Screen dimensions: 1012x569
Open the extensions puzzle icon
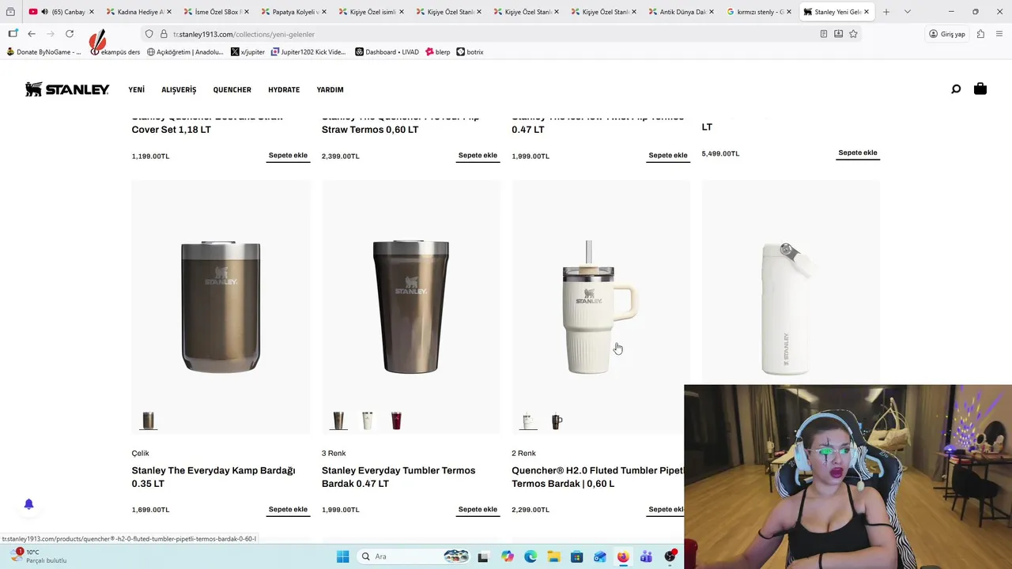(x=980, y=34)
